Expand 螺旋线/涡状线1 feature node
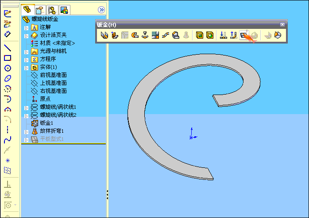Screen dimensions: 309x218 [26, 108]
